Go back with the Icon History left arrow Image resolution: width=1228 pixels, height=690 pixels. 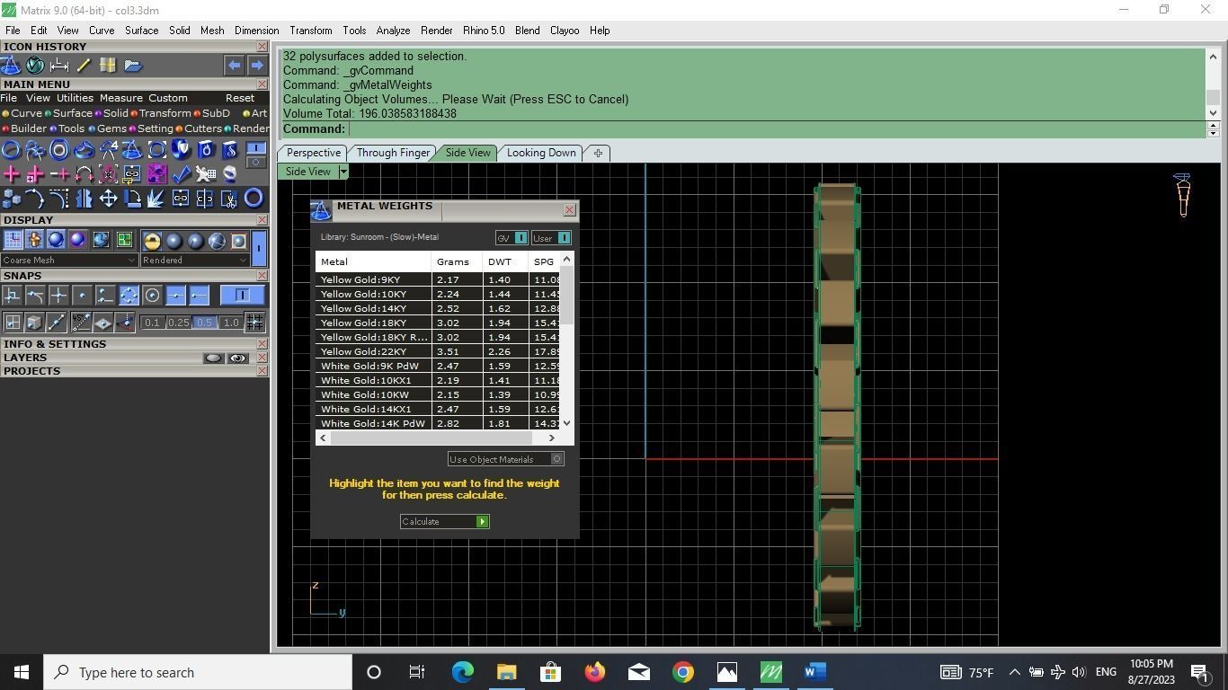click(234, 65)
